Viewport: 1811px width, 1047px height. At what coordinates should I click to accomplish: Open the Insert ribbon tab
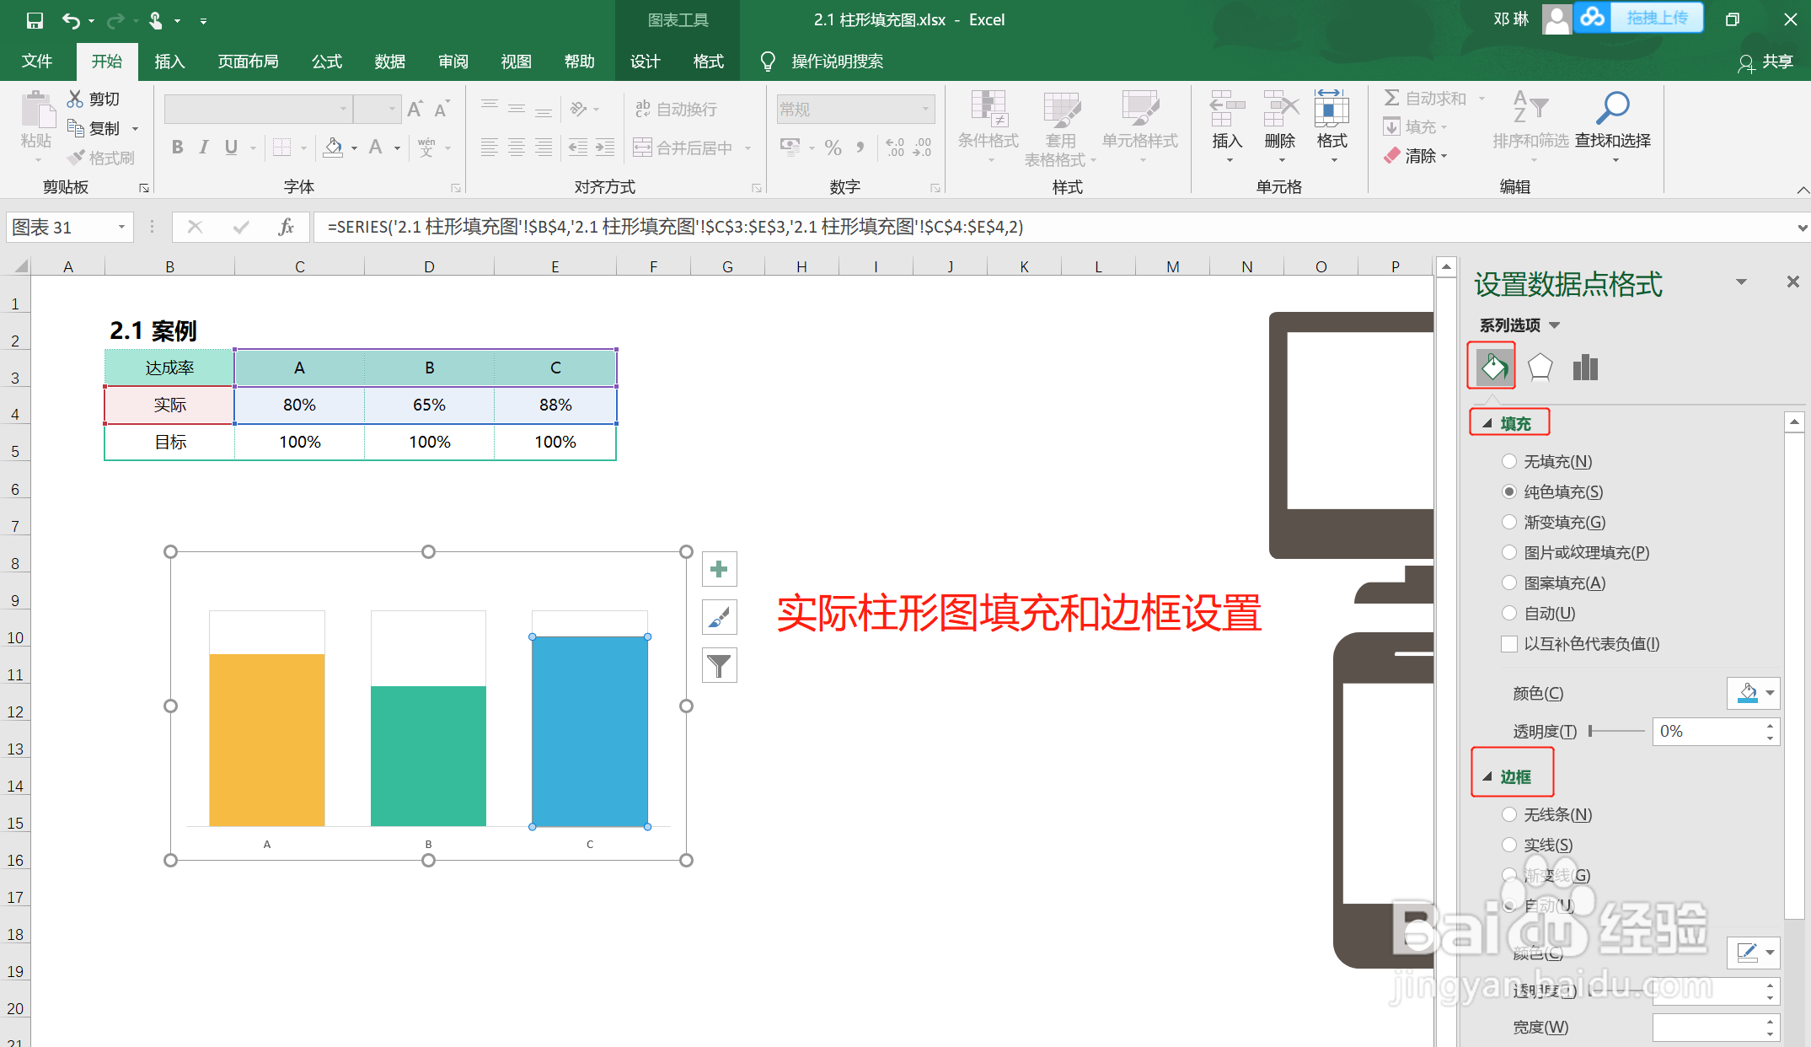169,62
